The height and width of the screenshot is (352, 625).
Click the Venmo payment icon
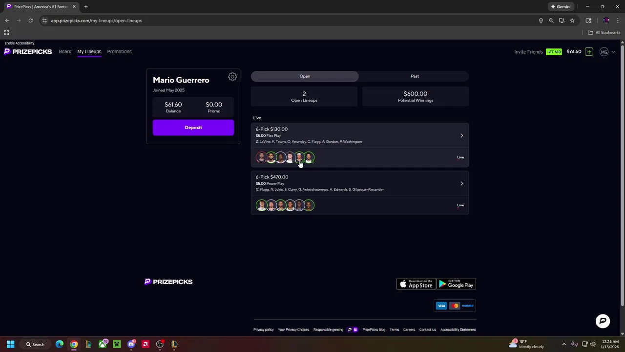(468, 306)
